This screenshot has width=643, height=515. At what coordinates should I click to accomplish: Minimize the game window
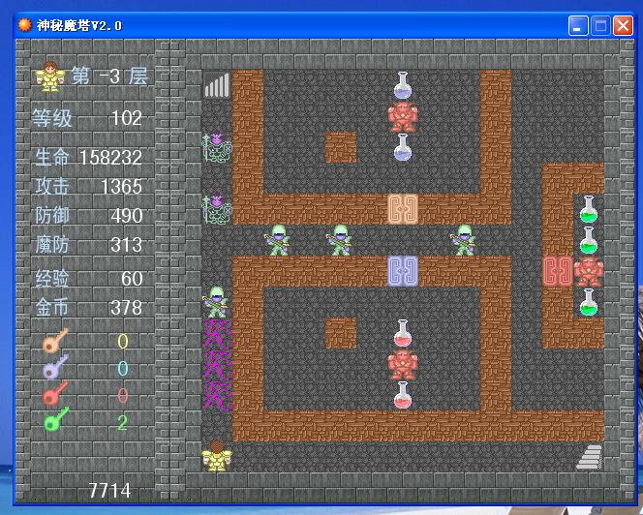point(578,26)
